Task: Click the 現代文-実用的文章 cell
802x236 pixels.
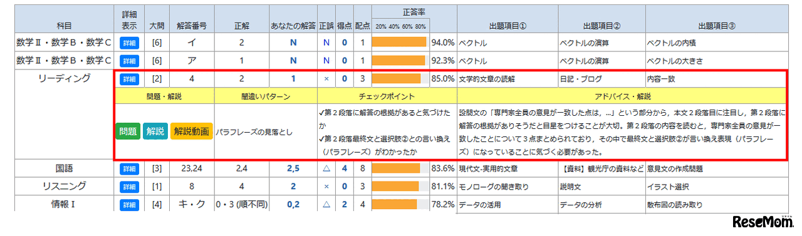Action: pos(508,169)
